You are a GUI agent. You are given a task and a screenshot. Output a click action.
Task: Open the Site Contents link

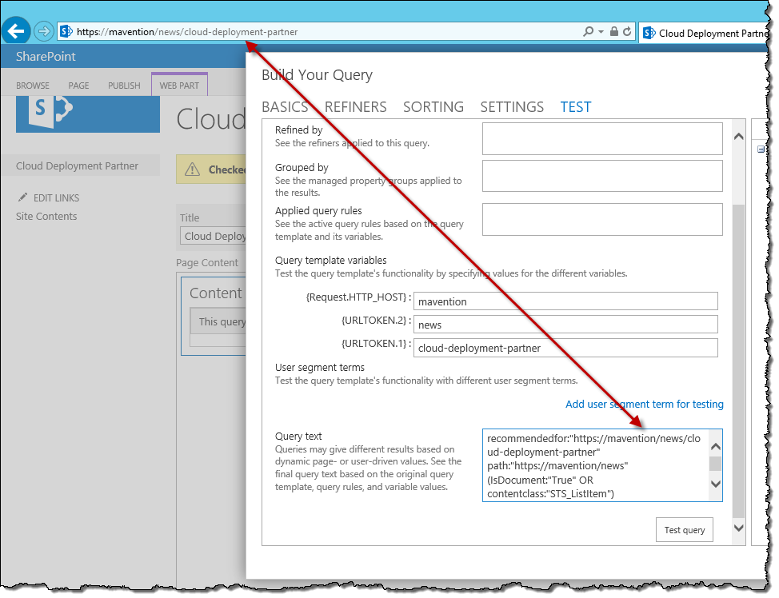(46, 216)
